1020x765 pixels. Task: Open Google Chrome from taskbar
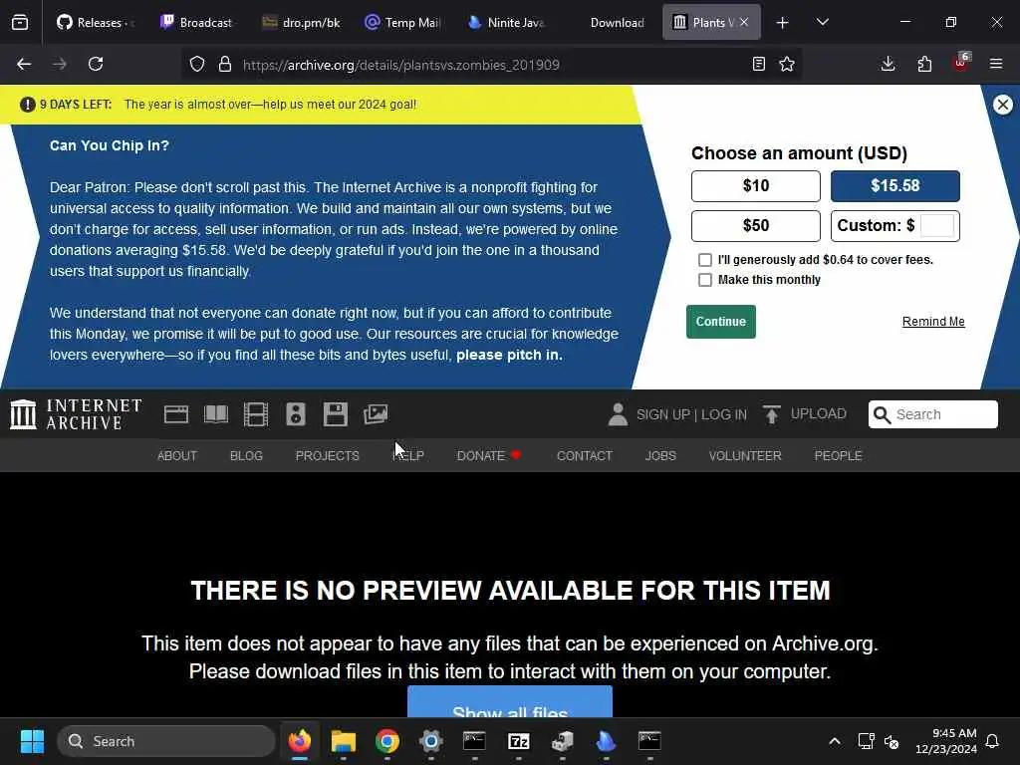point(387,741)
